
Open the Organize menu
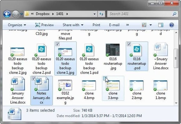[17, 25]
